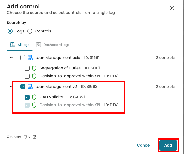
Task: Click the CAD Validity shield icon
Action: click(x=34, y=97)
